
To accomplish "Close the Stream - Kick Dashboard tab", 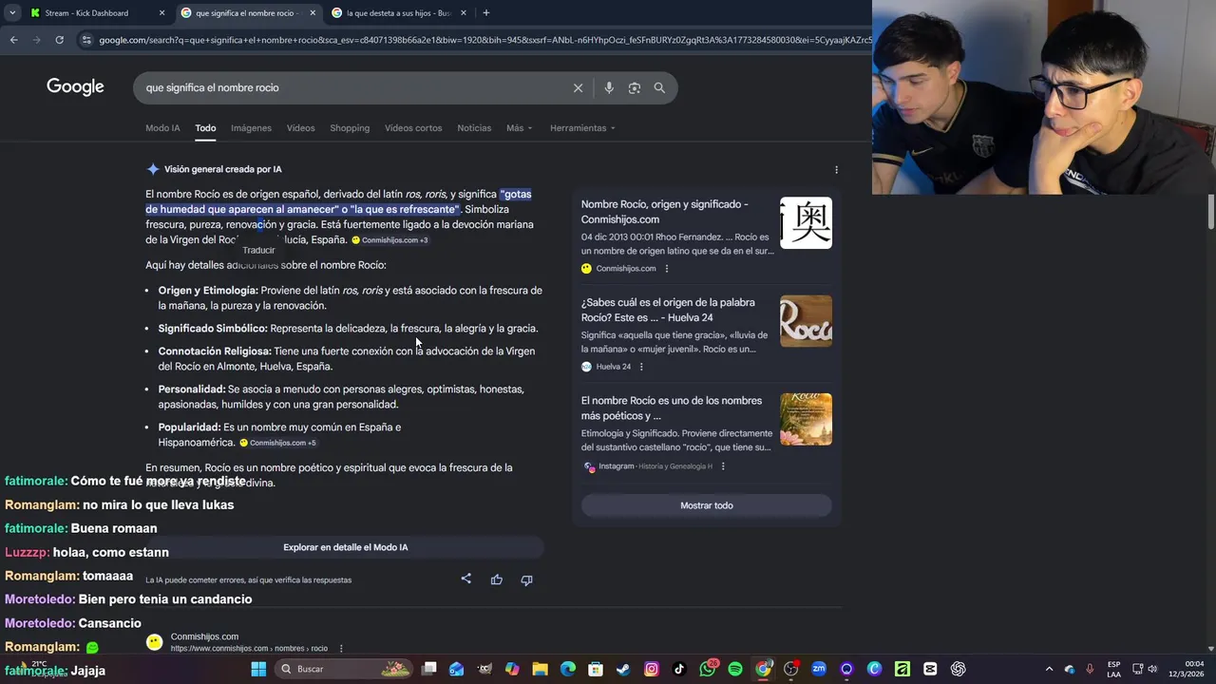I will pyautogui.click(x=161, y=13).
